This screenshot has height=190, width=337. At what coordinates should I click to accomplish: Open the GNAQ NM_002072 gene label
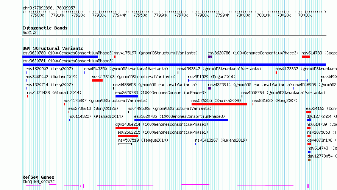39,182
